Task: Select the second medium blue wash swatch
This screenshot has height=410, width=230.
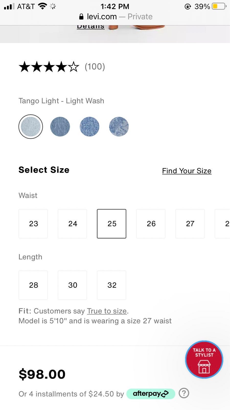Action: [x=60, y=127]
